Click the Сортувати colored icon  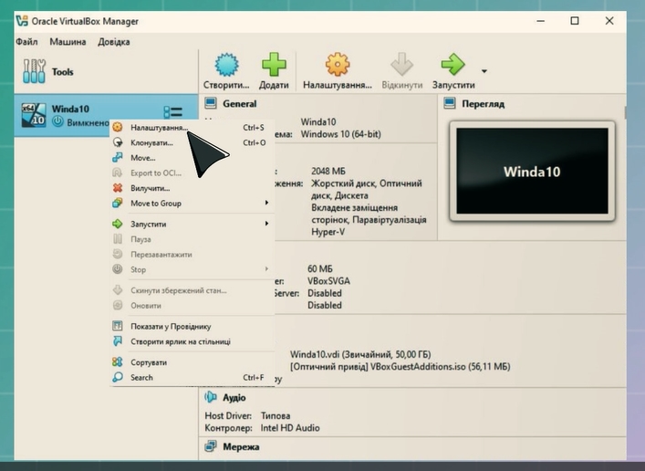pos(118,361)
